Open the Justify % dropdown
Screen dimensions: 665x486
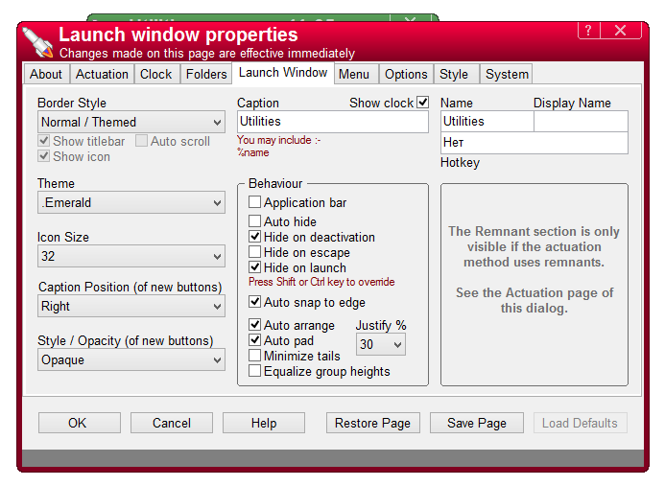tap(380, 344)
